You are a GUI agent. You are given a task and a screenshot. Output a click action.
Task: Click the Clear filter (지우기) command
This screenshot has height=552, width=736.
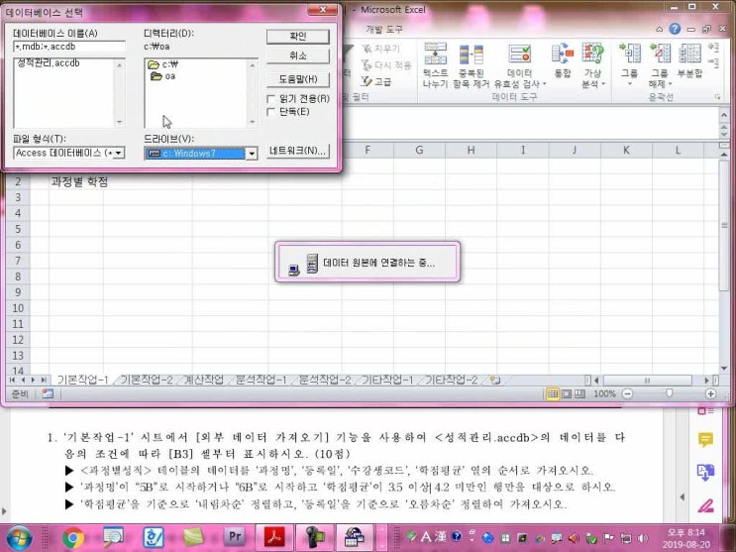pos(380,49)
